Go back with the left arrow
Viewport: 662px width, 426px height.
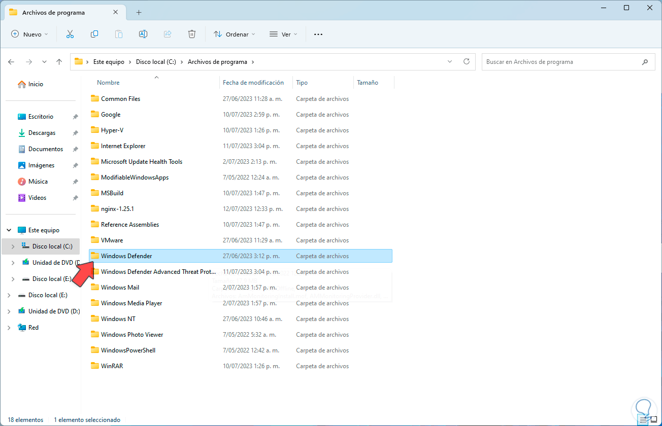coord(11,62)
